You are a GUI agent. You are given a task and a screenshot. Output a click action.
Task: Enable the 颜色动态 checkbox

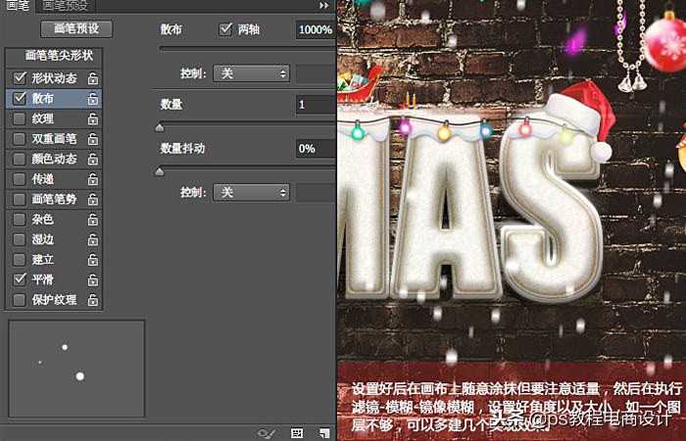click(x=20, y=159)
